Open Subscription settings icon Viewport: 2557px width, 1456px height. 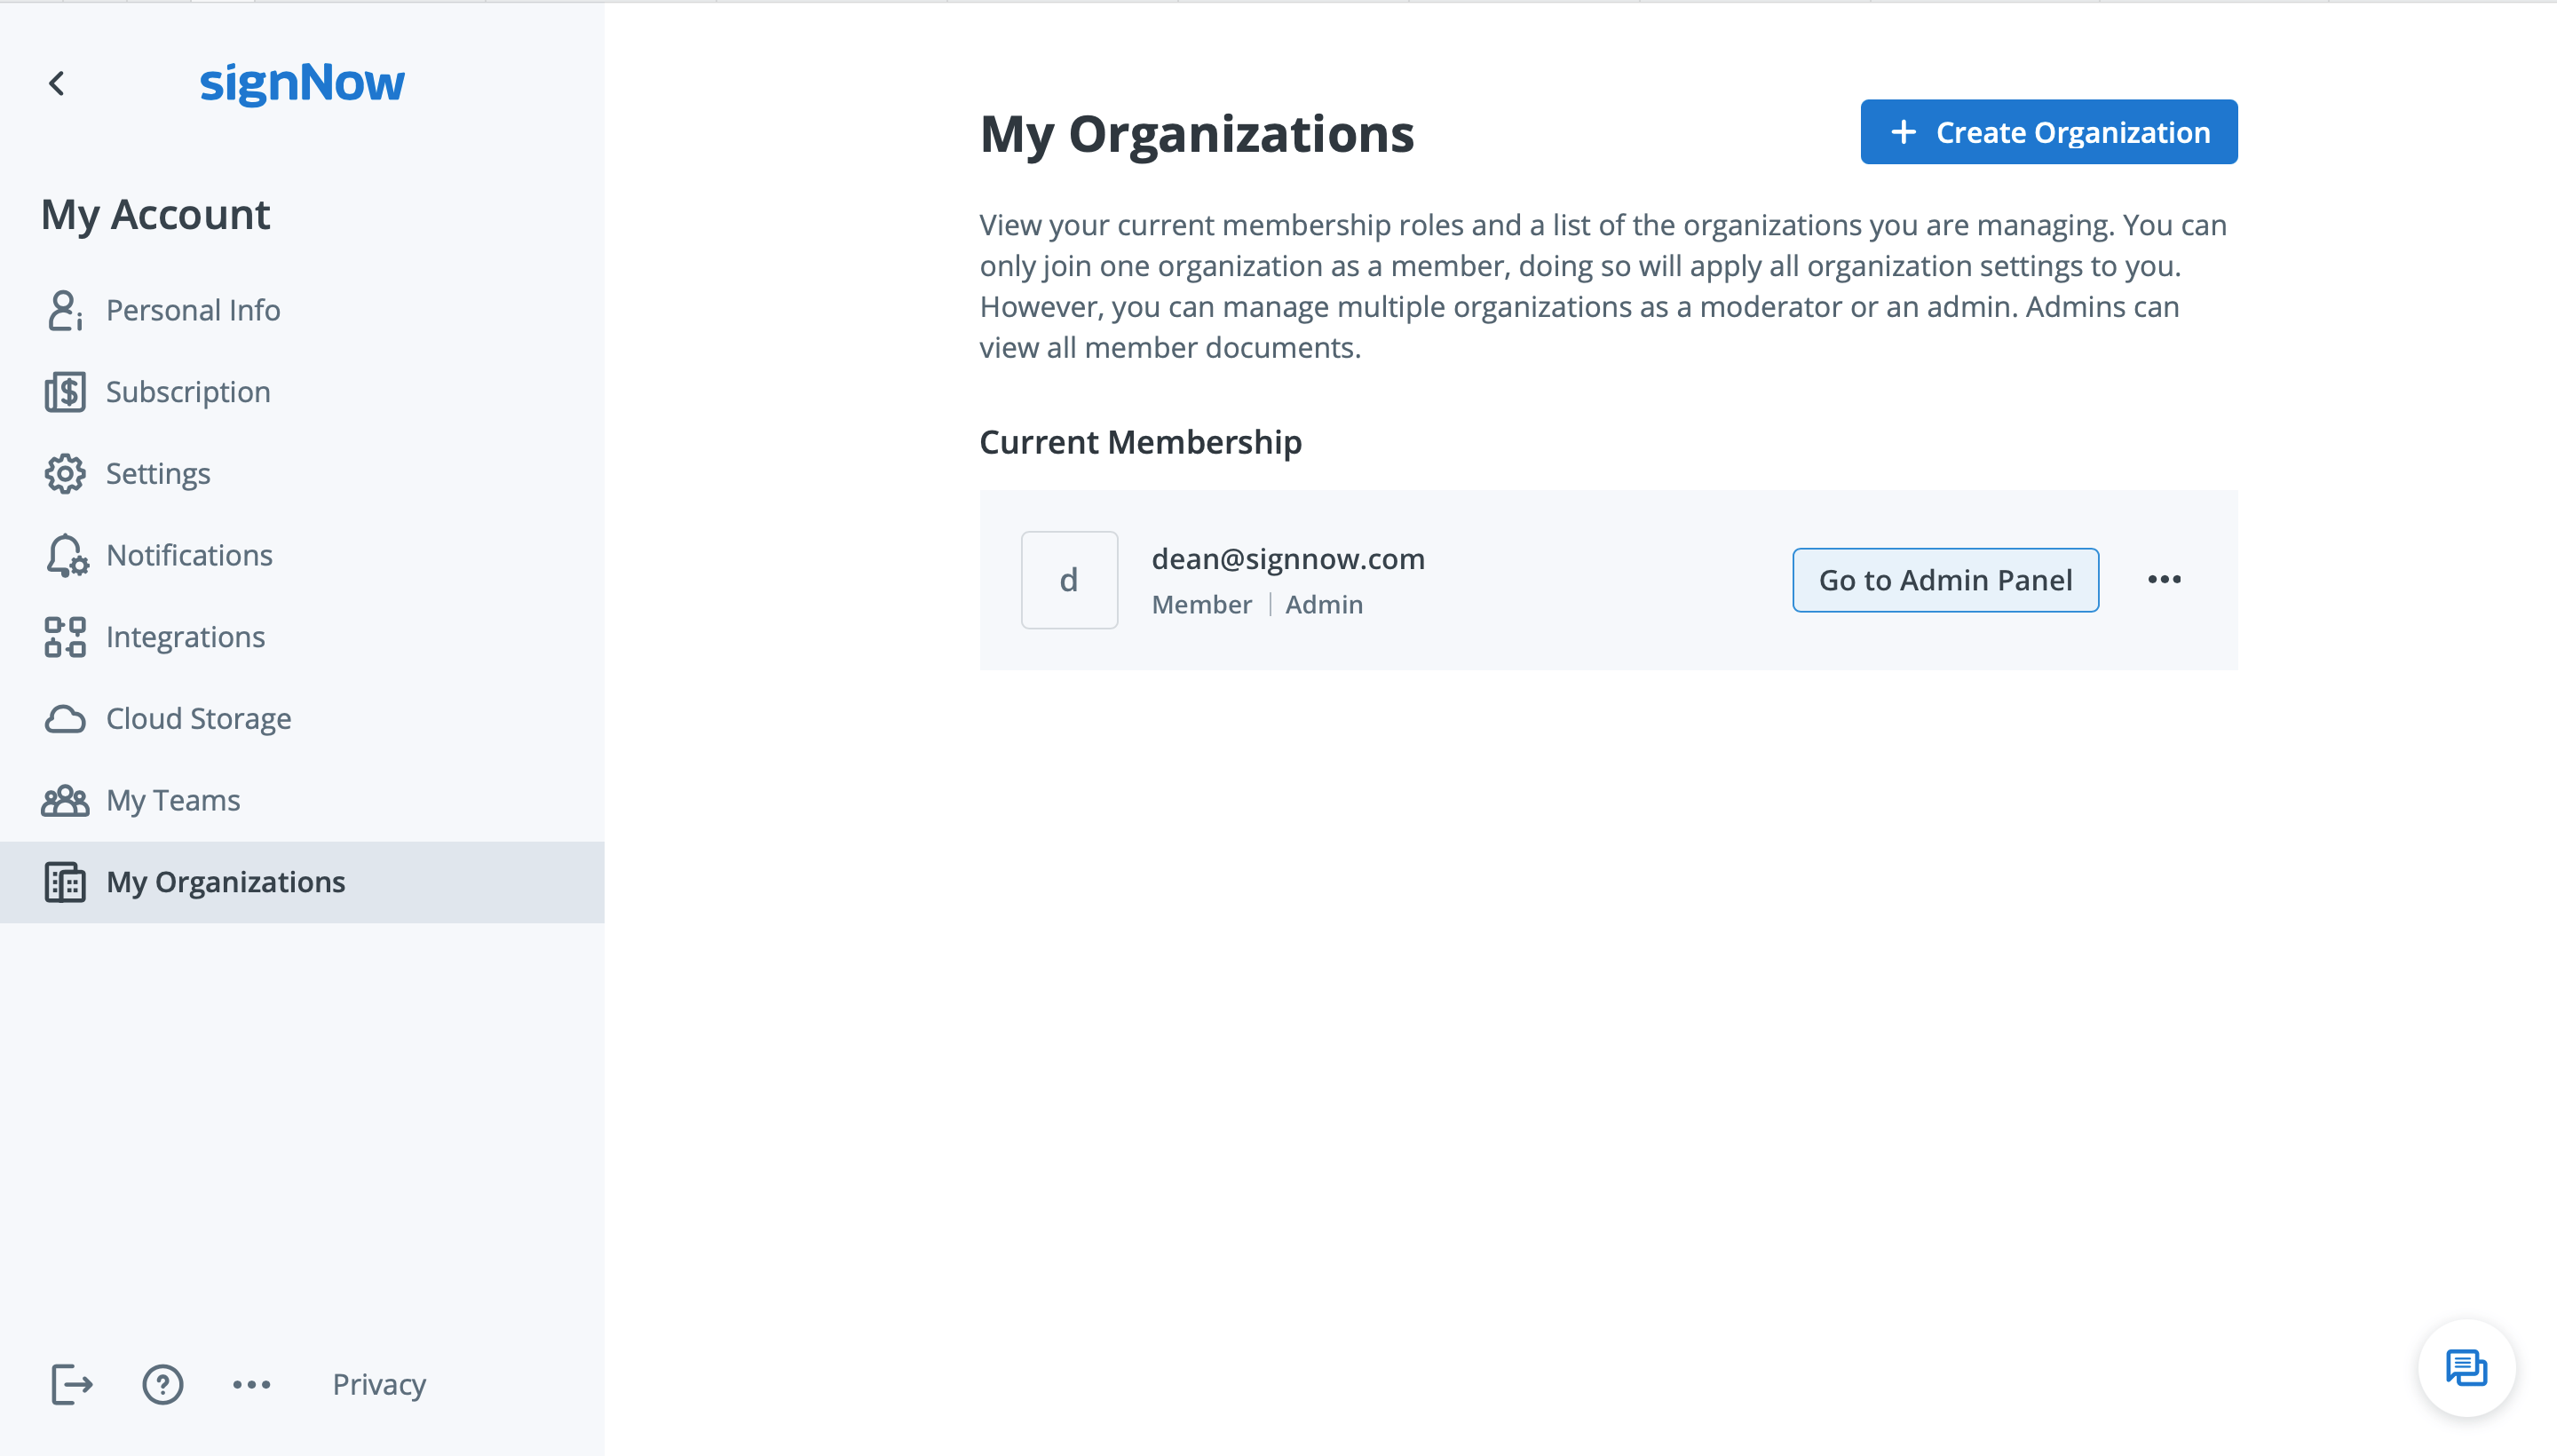[65, 392]
